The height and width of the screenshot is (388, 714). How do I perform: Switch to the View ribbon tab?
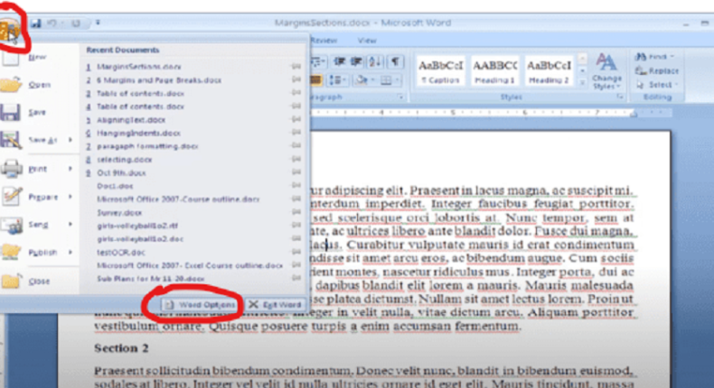[367, 41]
